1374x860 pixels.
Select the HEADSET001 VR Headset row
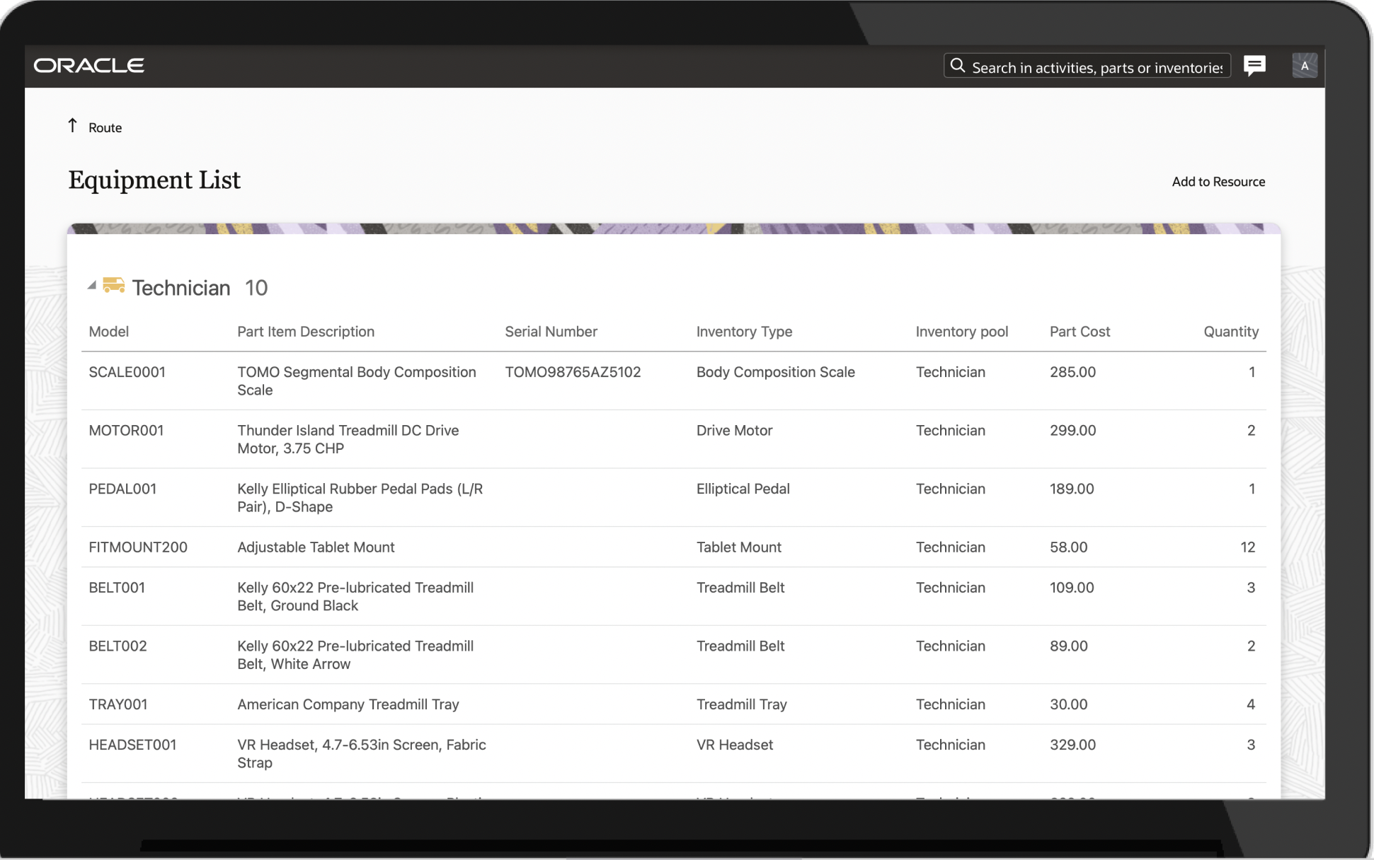click(132, 745)
